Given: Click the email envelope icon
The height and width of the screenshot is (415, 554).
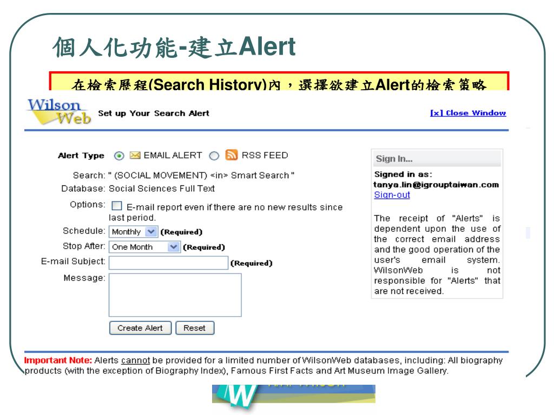Looking at the screenshot, I should point(135,155).
